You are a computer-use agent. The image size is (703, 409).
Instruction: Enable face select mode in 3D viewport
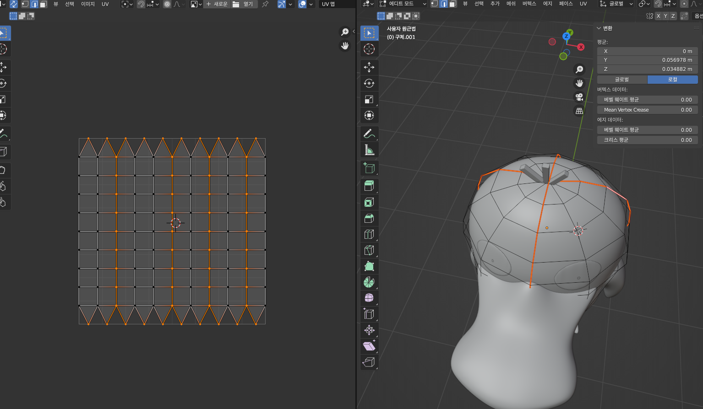click(x=452, y=4)
